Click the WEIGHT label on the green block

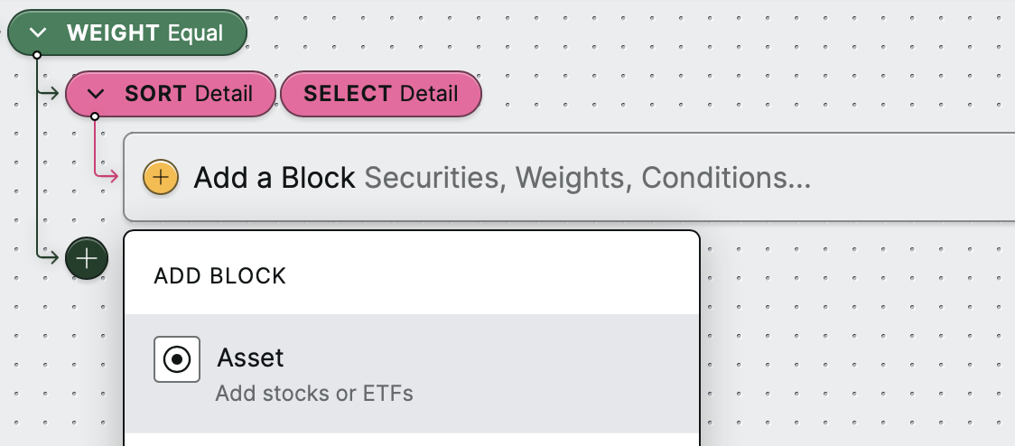[x=113, y=33]
